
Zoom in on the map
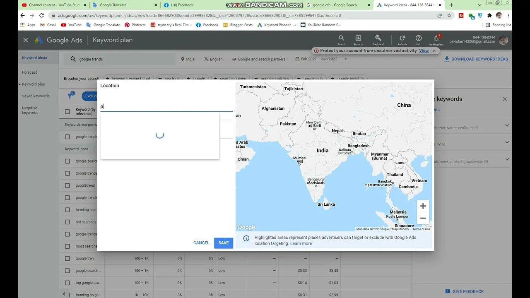pyautogui.click(x=423, y=206)
